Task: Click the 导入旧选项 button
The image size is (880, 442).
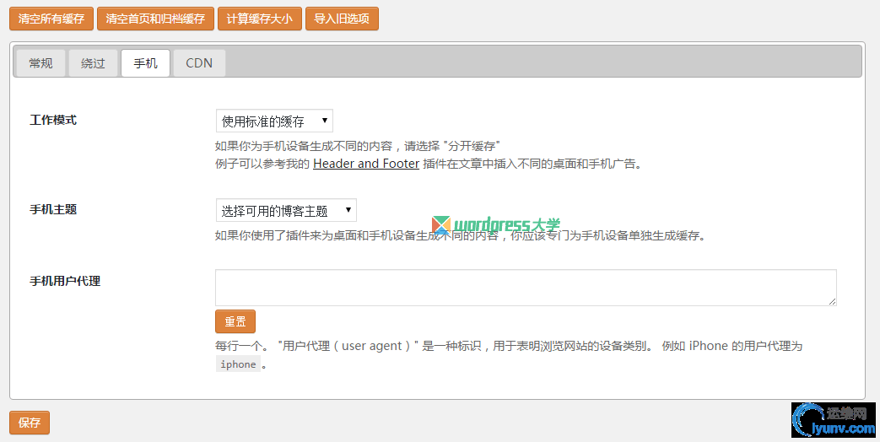Action: tap(342, 19)
